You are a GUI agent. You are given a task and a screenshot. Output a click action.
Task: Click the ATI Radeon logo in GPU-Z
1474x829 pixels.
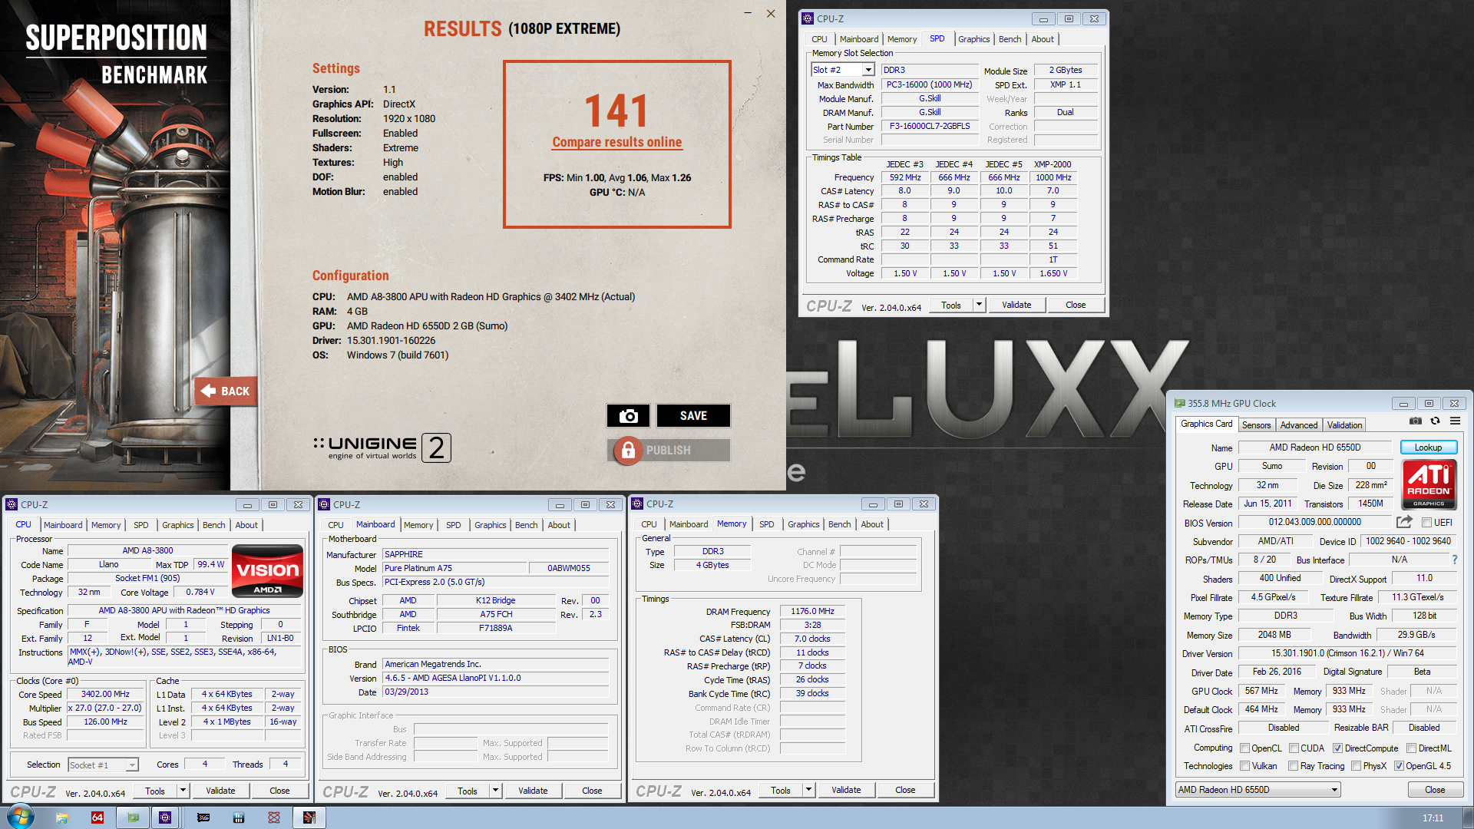pyautogui.click(x=1429, y=484)
